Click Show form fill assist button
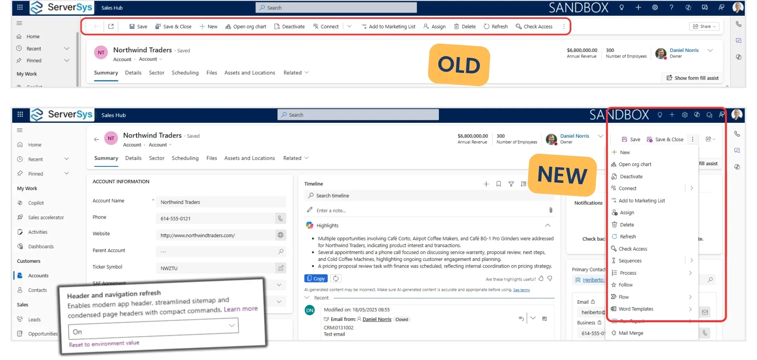This screenshot has width=757, height=360. [692, 78]
